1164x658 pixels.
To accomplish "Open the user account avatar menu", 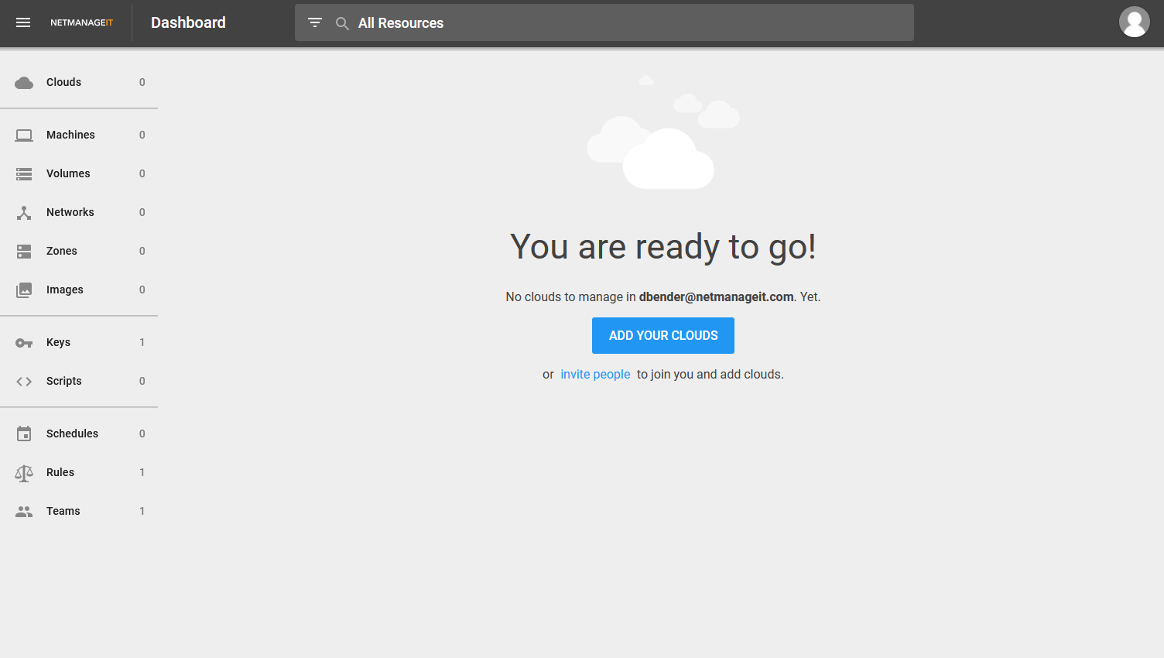I will (1134, 22).
